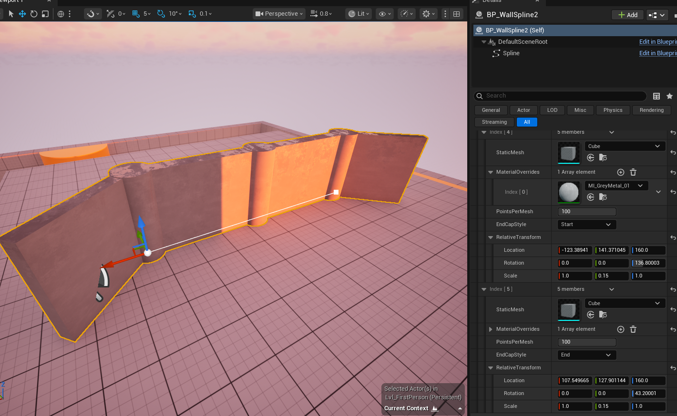Add element to Index [4] MaterialOverrides array
The image size is (677, 416).
tap(621, 172)
